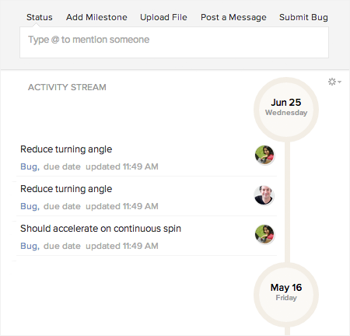Focus the 'Type @ to mention someone' field
Viewport: 350px width, 336px height.
tap(174, 43)
